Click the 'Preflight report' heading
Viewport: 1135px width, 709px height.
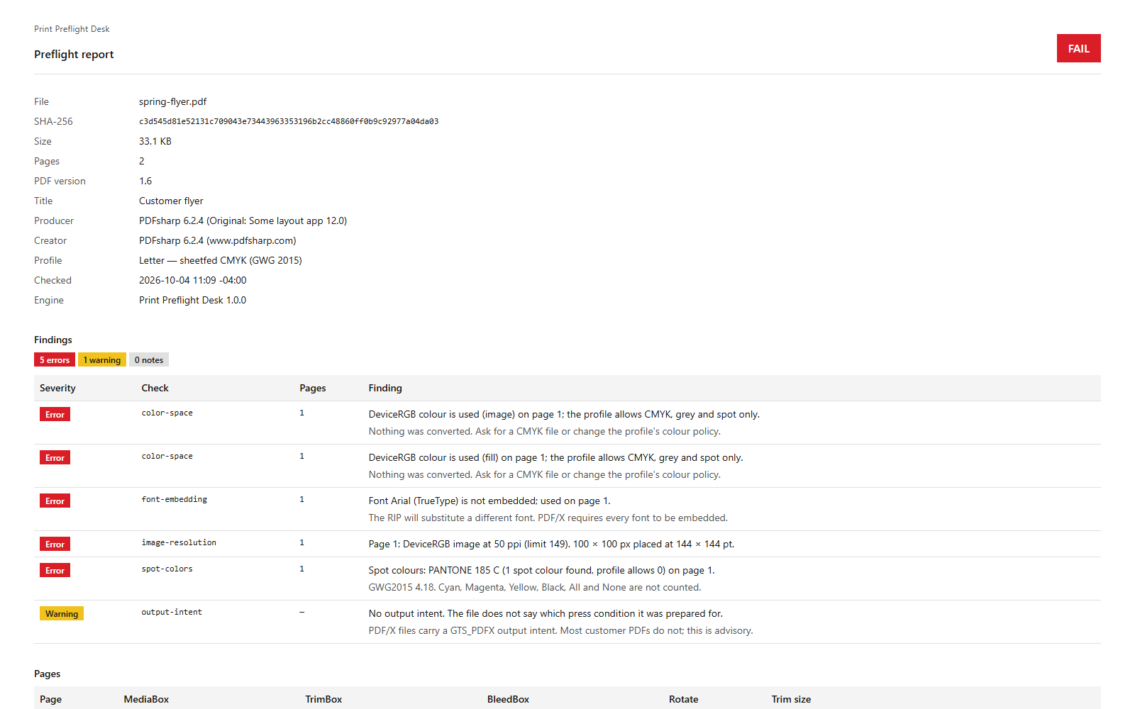coord(74,55)
